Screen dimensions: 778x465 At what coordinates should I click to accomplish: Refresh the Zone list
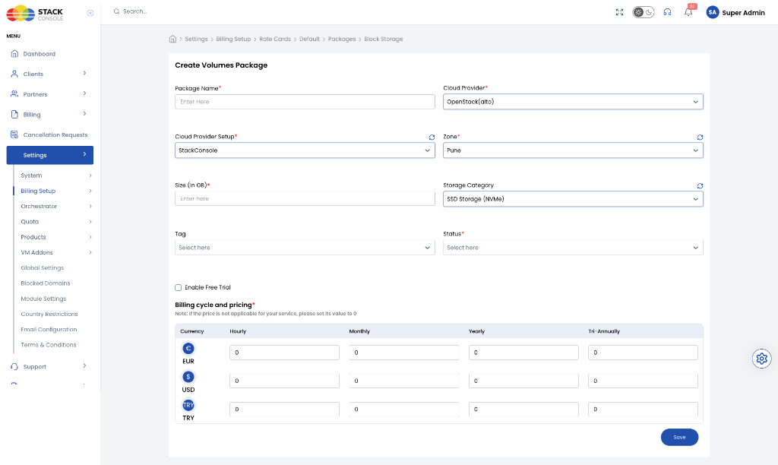point(700,137)
